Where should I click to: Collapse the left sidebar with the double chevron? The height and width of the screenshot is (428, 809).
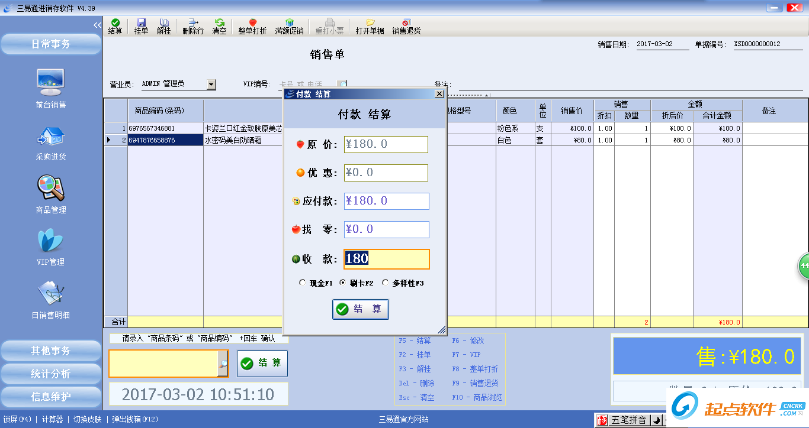[x=98, y=25]
